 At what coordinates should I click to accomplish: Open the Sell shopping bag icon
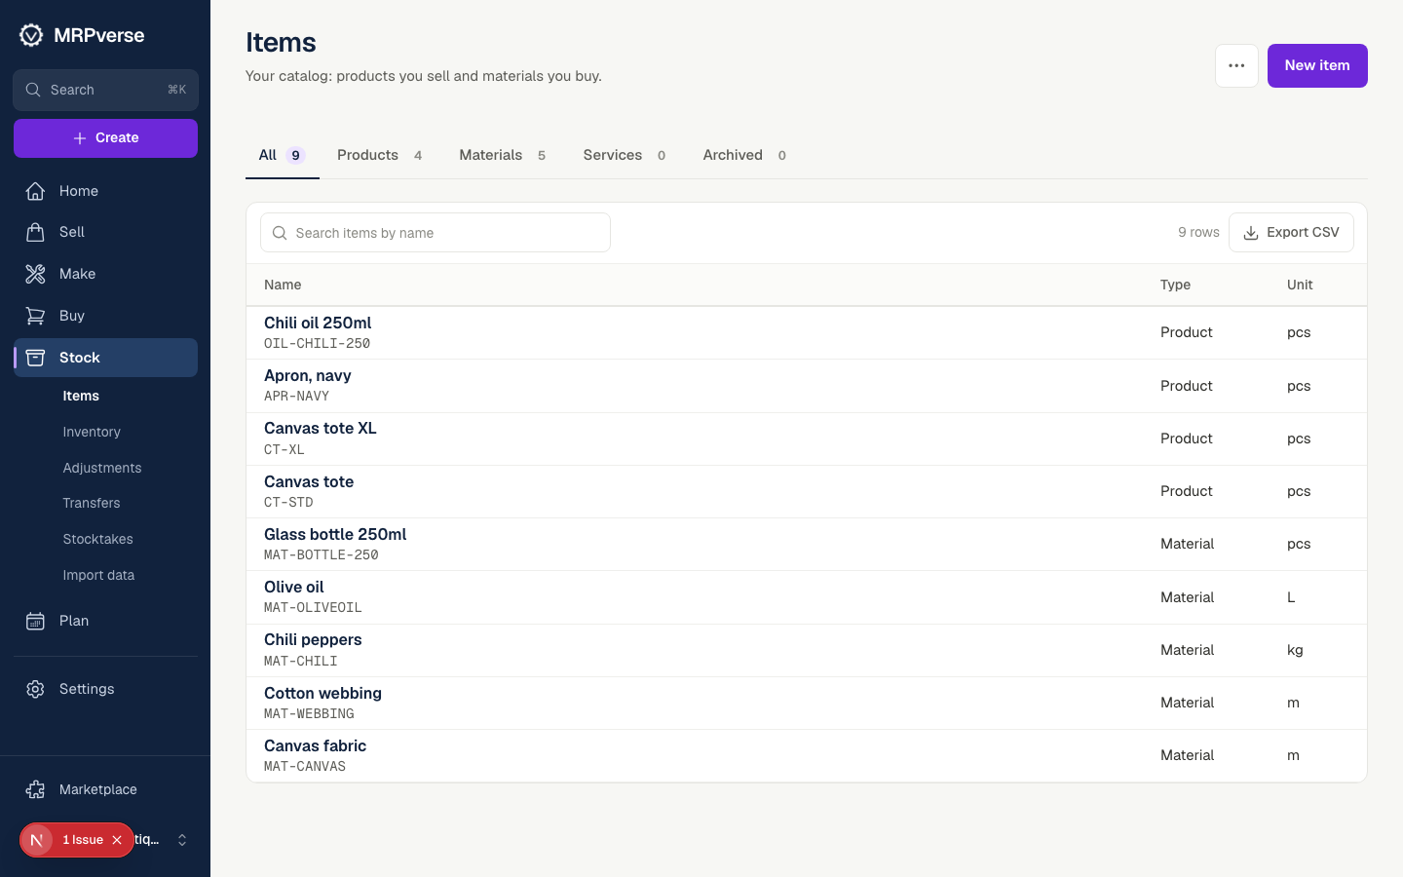click(35, 232)
